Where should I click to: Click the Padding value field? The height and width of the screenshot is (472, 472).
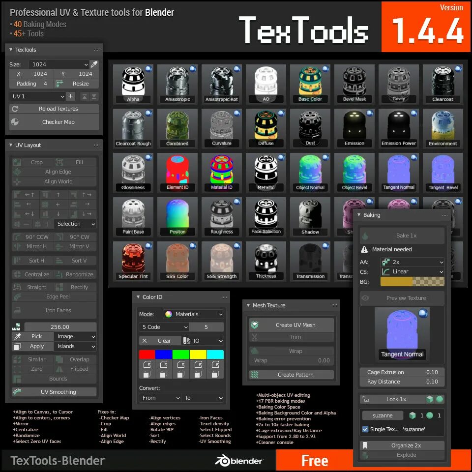coord(31,84)
